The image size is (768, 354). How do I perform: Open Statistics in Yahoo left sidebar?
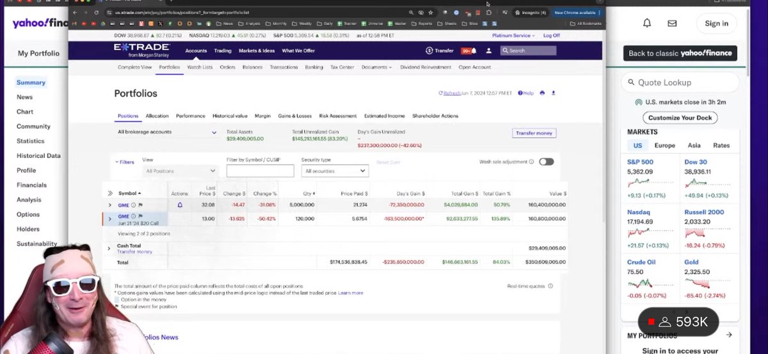pyautogui.click(x=31, y=141)
